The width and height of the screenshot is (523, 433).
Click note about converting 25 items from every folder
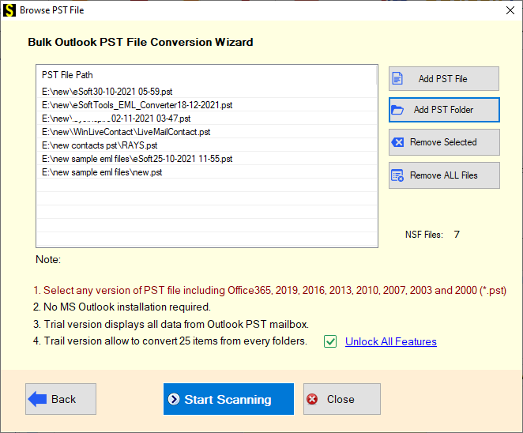(170, 341)
